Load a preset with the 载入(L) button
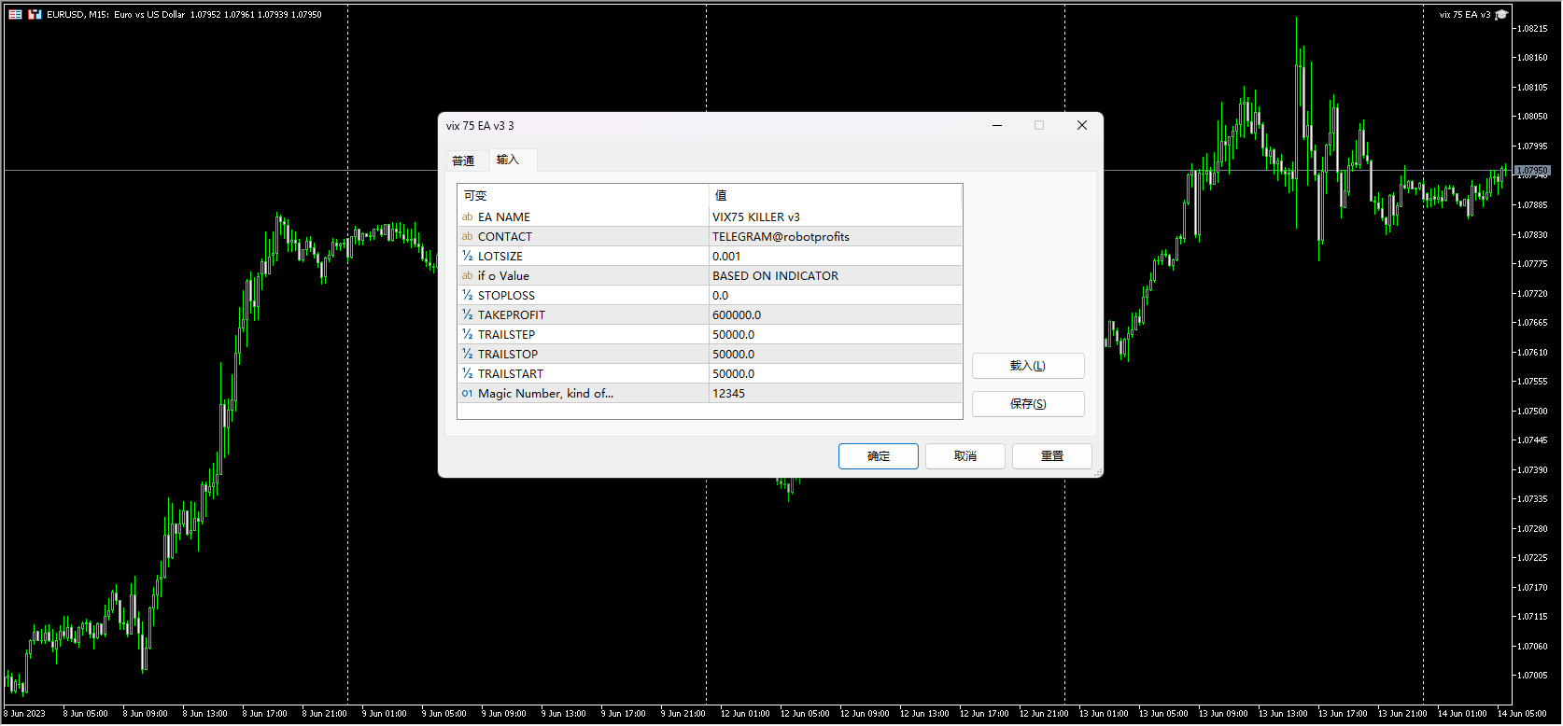 click(x=1027, y=366)
